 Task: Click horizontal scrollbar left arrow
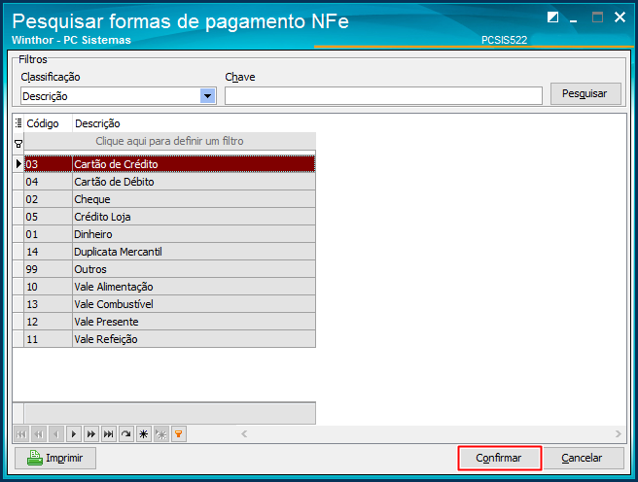click(244, 433)
